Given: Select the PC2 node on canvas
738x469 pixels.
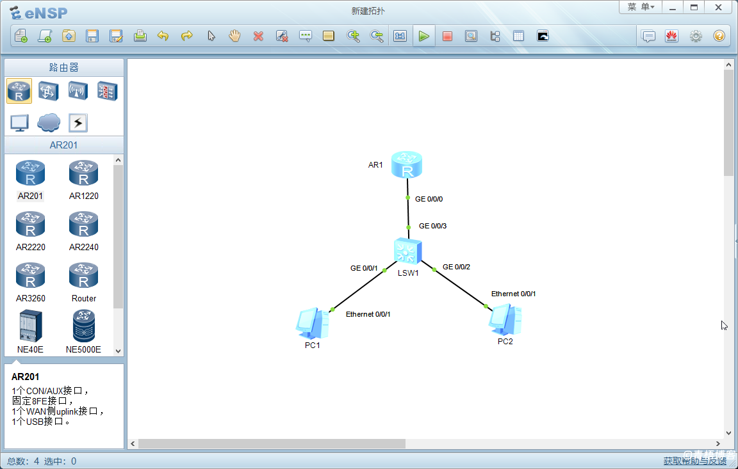Looking at the screenshot, I should [505, 319].
